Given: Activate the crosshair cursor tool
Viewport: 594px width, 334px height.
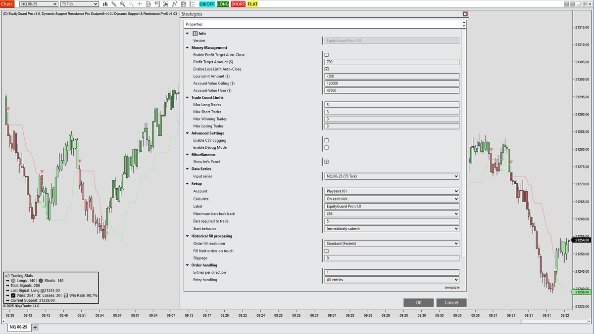Looking at the screenshot, I should (140, 4).
